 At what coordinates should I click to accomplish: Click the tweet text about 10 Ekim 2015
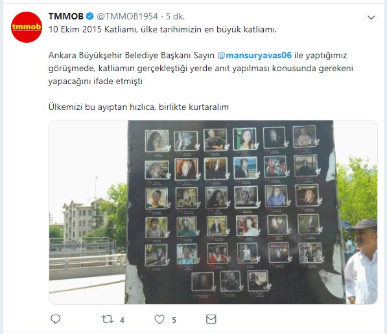163,30
